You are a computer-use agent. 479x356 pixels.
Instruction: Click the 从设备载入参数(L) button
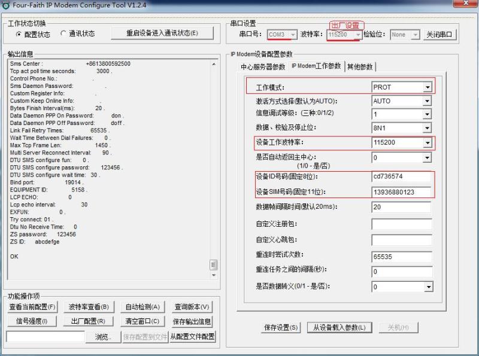point(339,328)
